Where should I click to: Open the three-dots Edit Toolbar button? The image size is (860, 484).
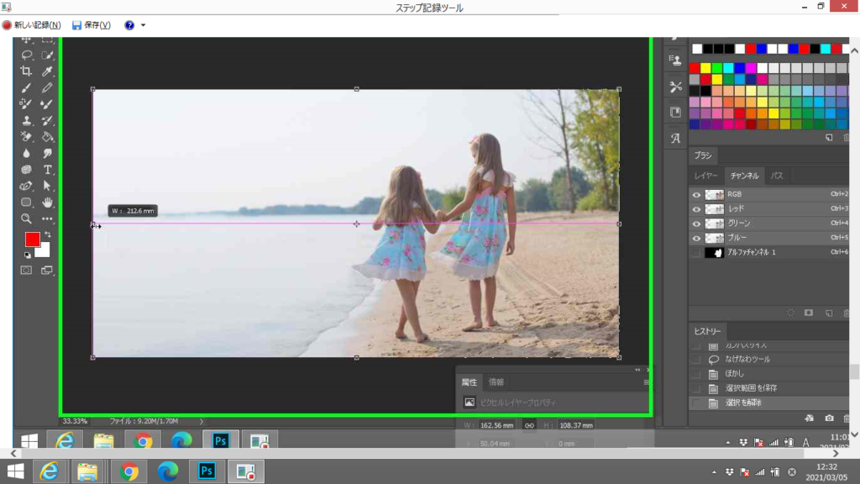47,218
